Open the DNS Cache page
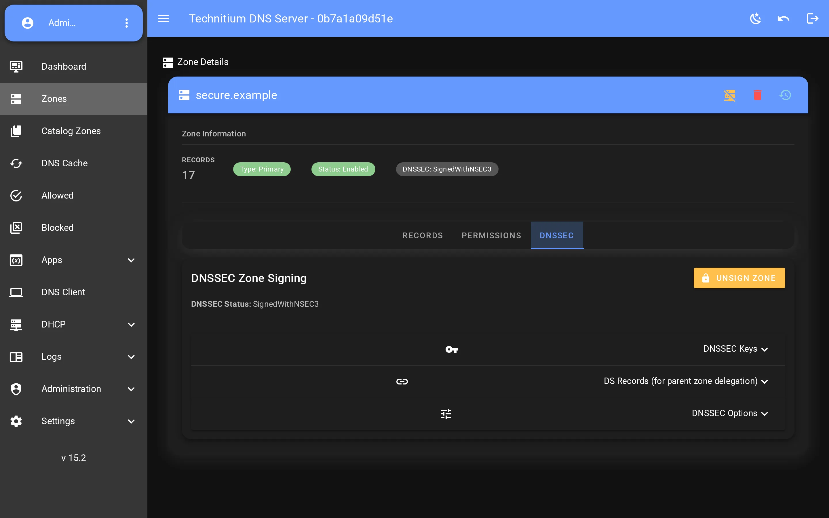 [x=74, y=163]
